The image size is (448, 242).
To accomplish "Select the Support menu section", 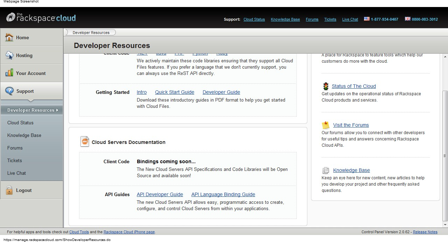I will click(31, 91).
